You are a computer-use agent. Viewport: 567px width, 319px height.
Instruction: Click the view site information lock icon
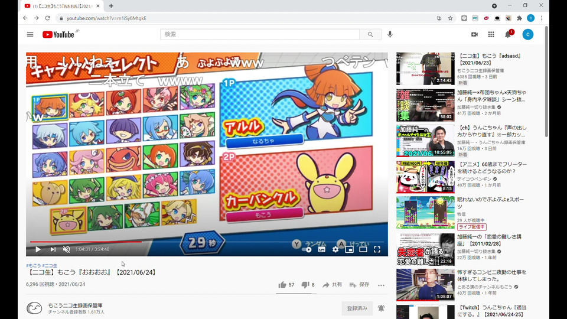click(61, 18)
